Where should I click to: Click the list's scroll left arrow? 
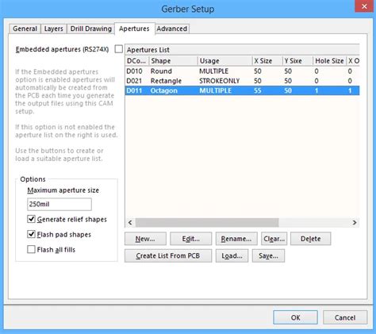coord(130,222)
